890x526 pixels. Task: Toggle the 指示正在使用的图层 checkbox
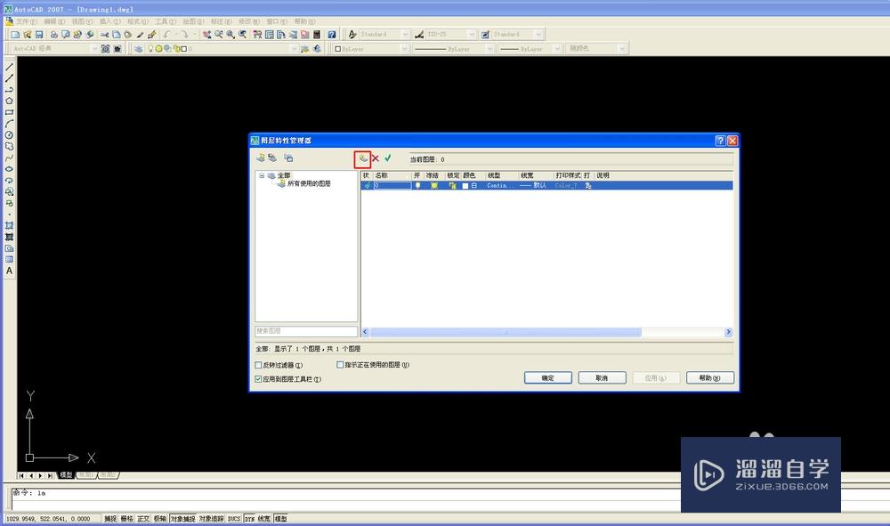pyautogui.click(x=340, y=365)
